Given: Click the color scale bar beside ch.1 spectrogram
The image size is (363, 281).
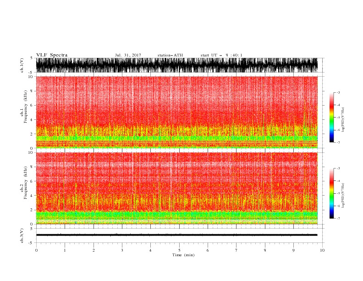Looking at the screenshot, I should tap(331, 118).
